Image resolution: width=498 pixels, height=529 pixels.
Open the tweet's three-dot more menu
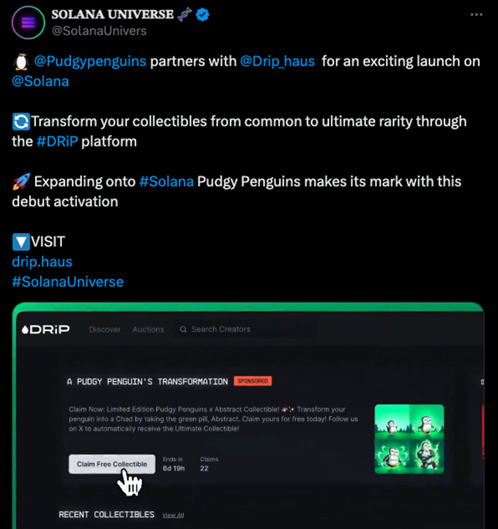[476, 14]
